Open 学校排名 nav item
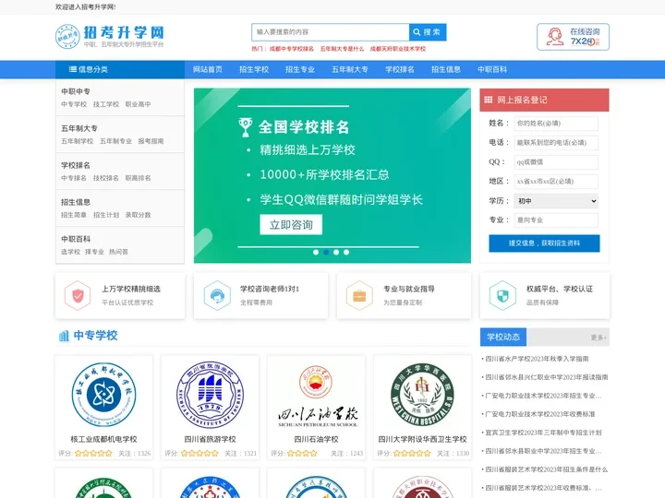Viewport: 665px width, 498px height. click(x=400, y=69)
